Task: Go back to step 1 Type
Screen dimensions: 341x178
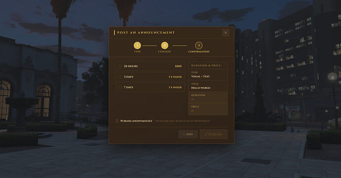Action: pos(137,45)
